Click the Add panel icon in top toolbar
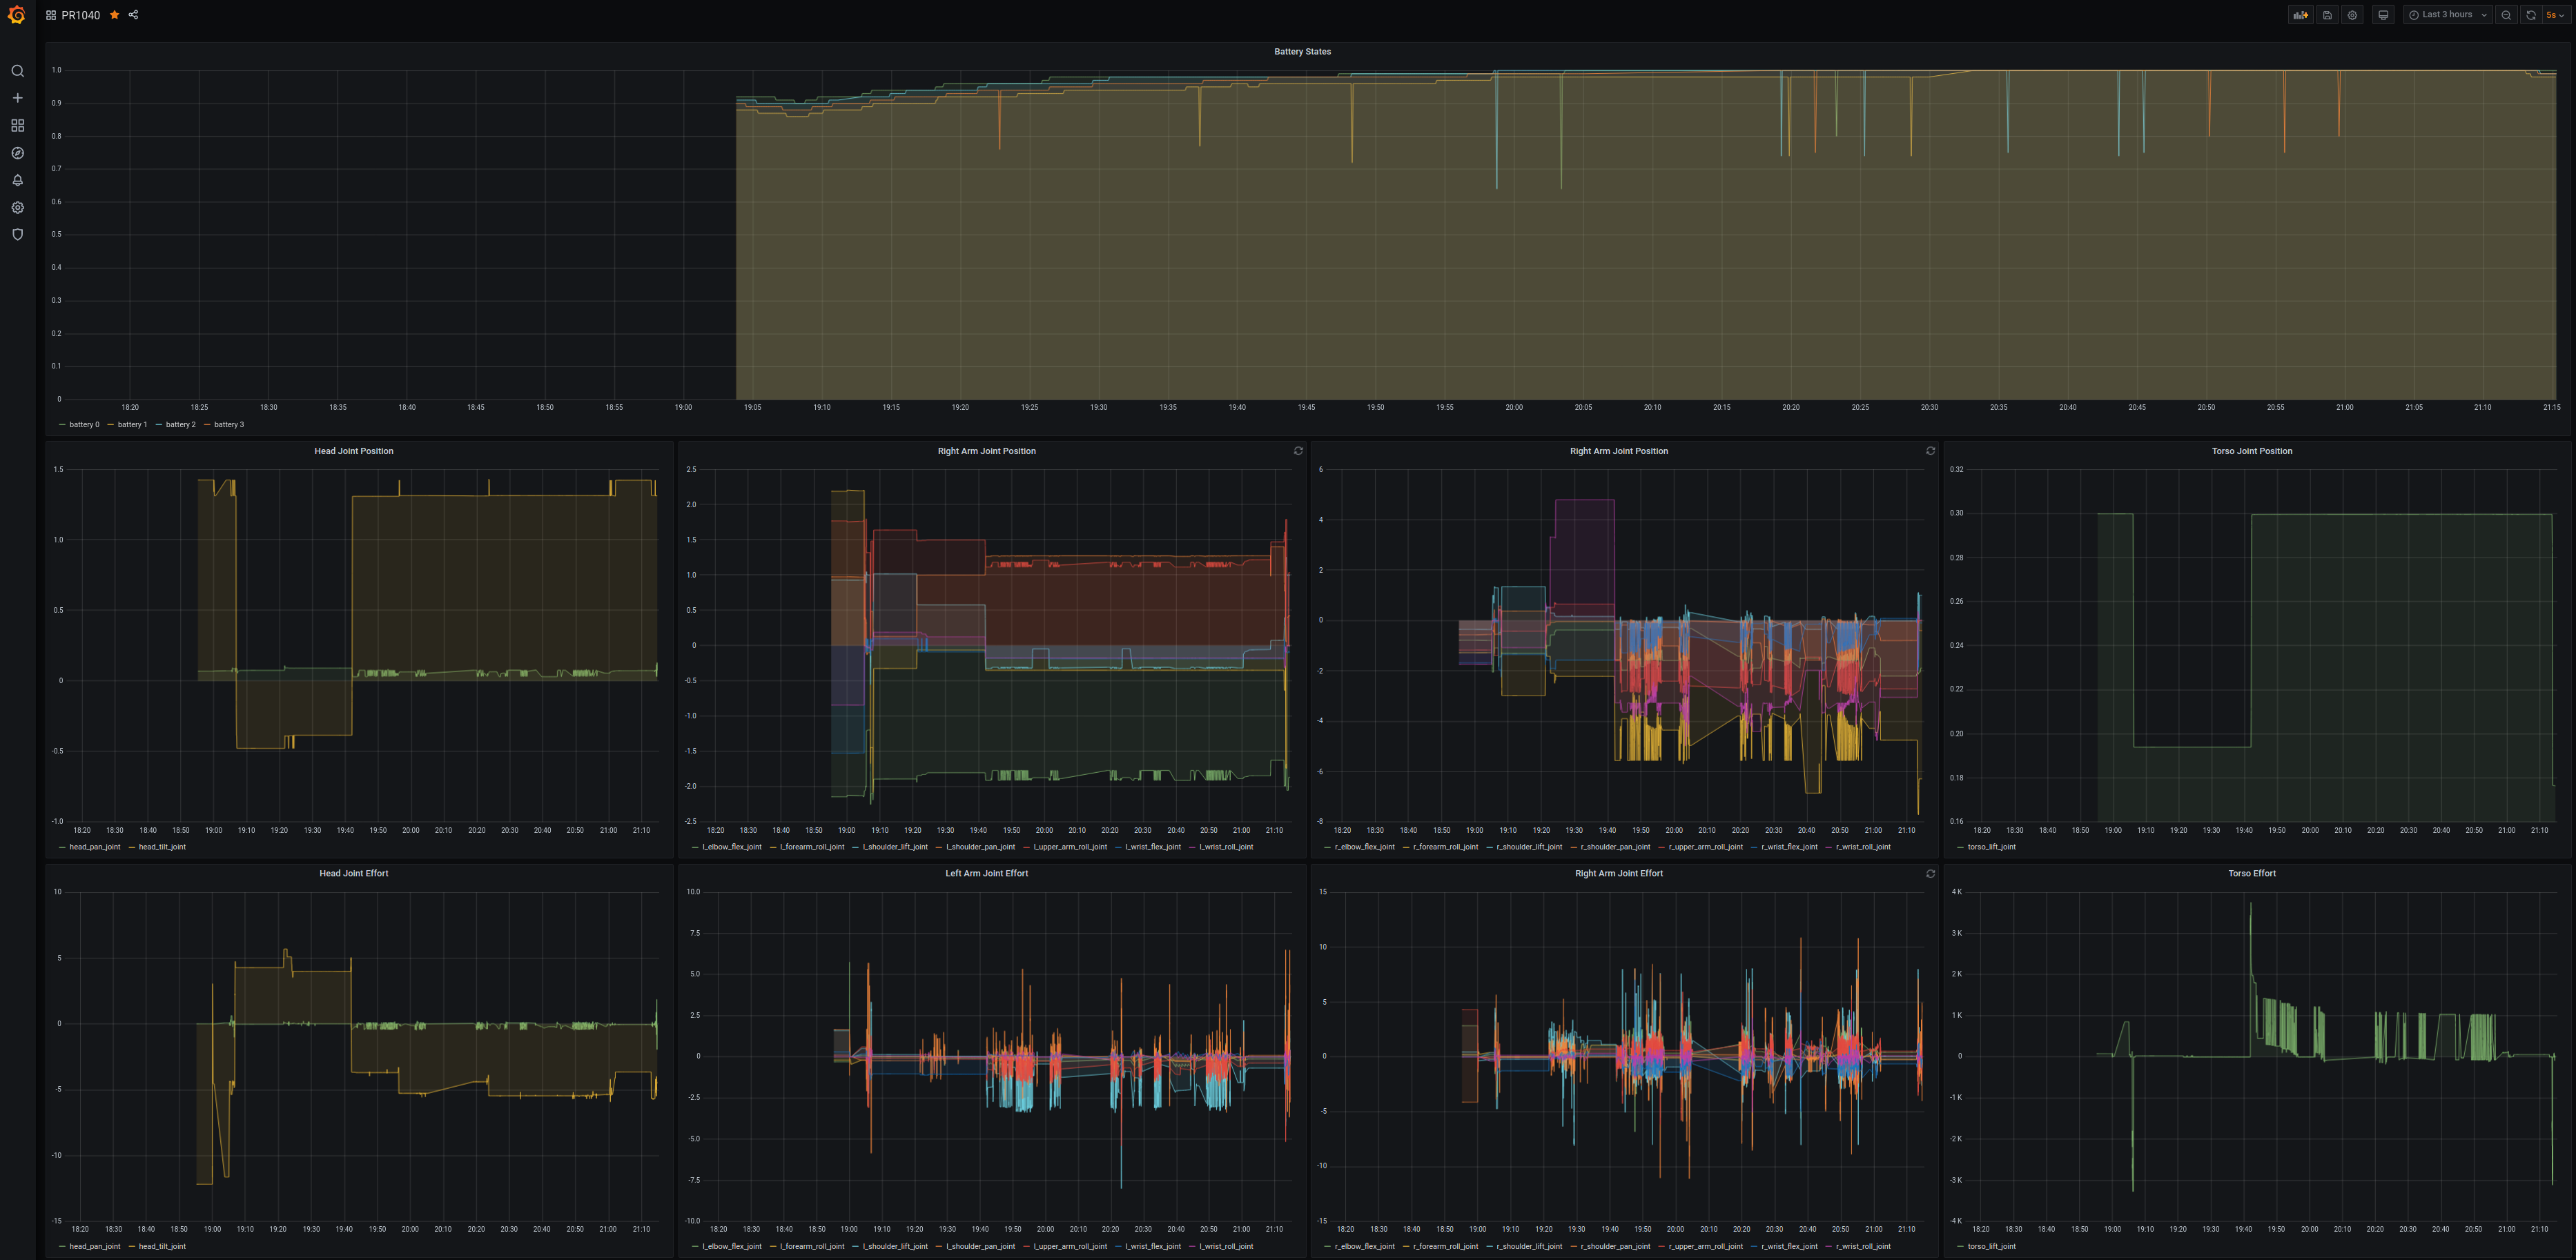2576x1260 pixels. pos(2300,15)
